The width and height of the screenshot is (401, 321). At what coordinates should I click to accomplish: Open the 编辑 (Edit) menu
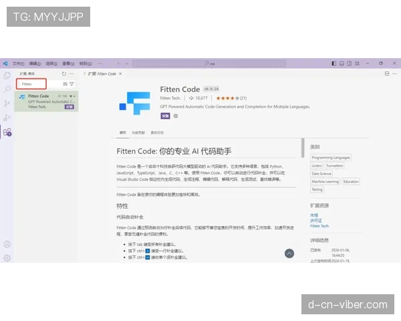(35, 64)
